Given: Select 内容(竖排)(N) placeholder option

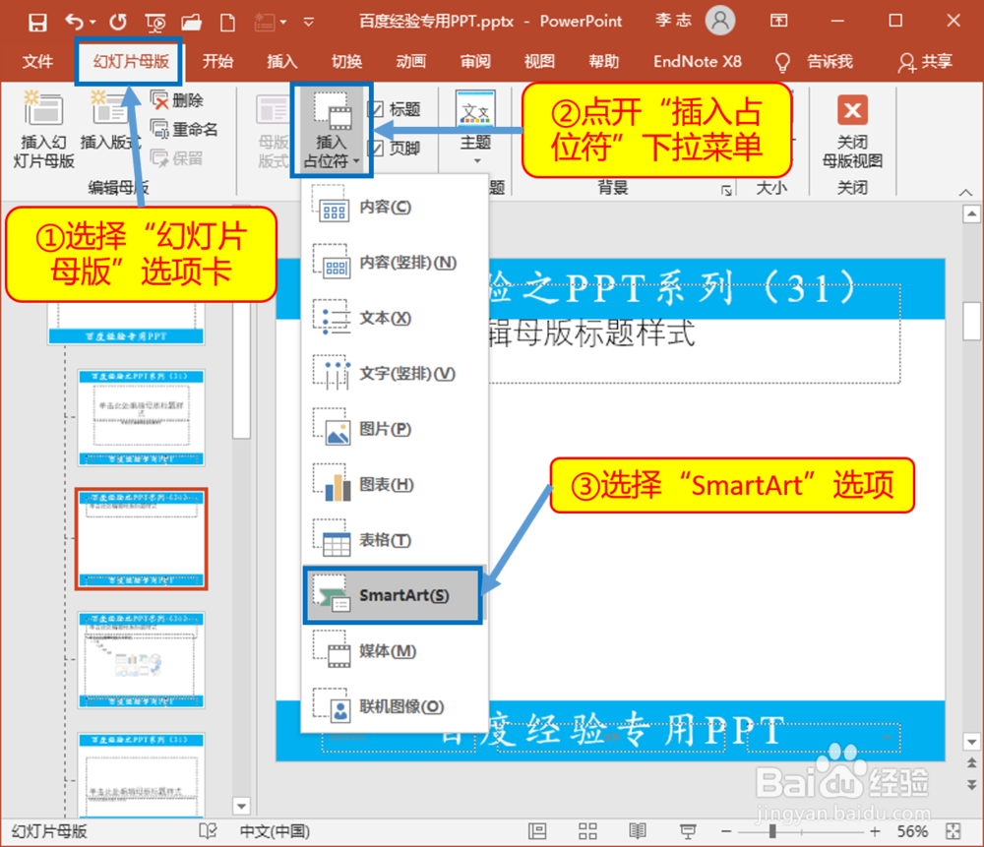Looking at the screenshot, I should (395, 263).
